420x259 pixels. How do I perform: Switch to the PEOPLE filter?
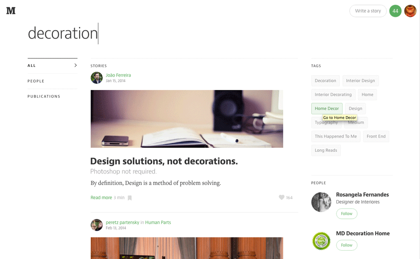(36, 81)
